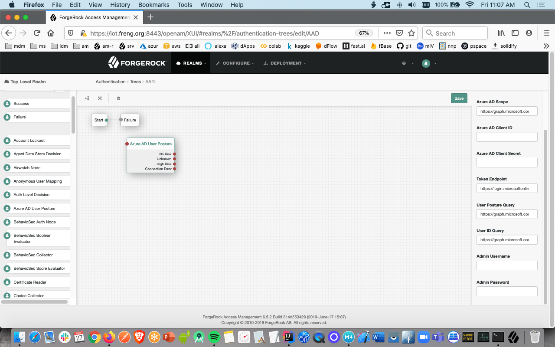This screenshot has width=555, height=347.
Task: Click the zoom level 67% indicator
Action: [364, 33]
